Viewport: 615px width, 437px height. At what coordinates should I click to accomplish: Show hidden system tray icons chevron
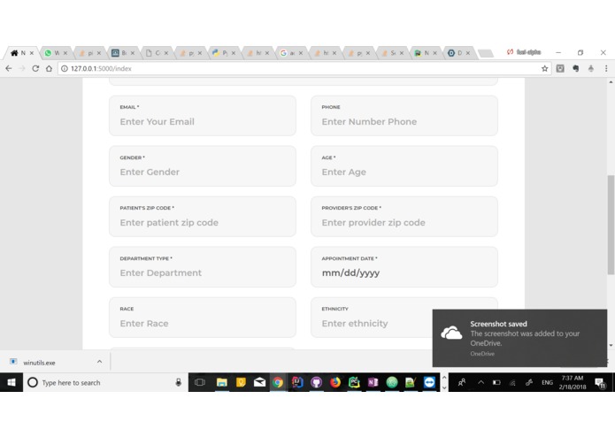(x=480, y=382)
